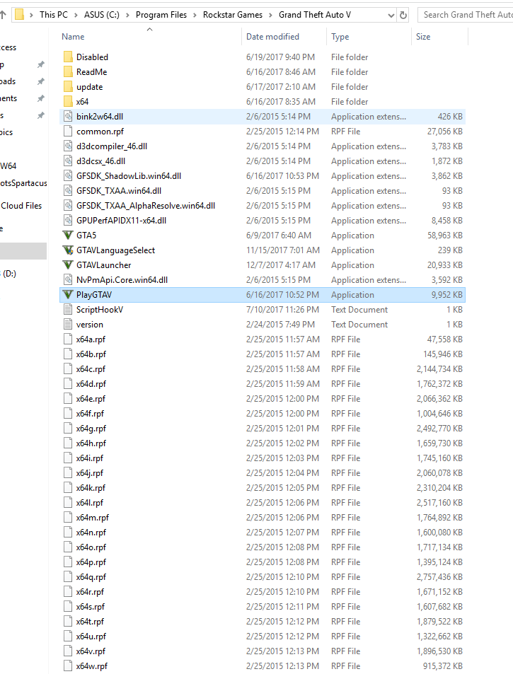
Task: Select the highlighted navigation pane item
Action: click(23, 251)
